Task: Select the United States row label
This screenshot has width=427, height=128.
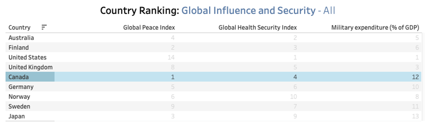Action: coord(27,57)
